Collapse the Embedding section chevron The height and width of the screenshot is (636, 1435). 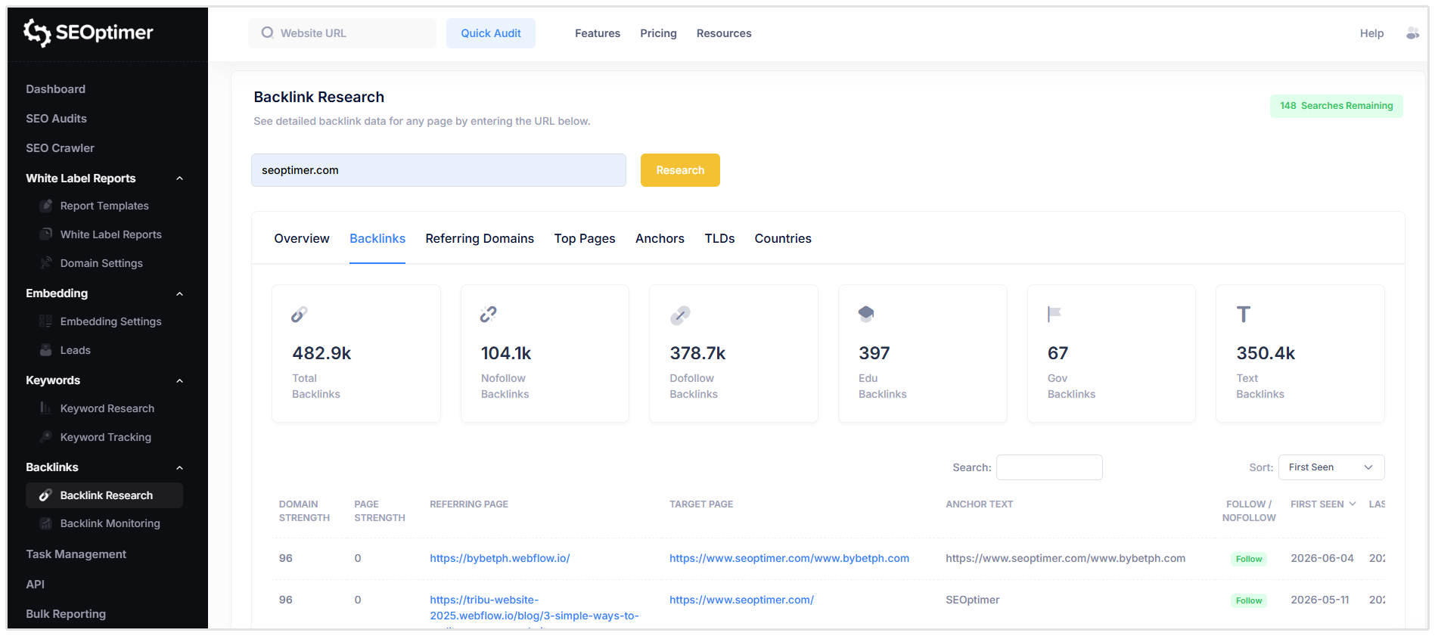(x=179, y=293)
